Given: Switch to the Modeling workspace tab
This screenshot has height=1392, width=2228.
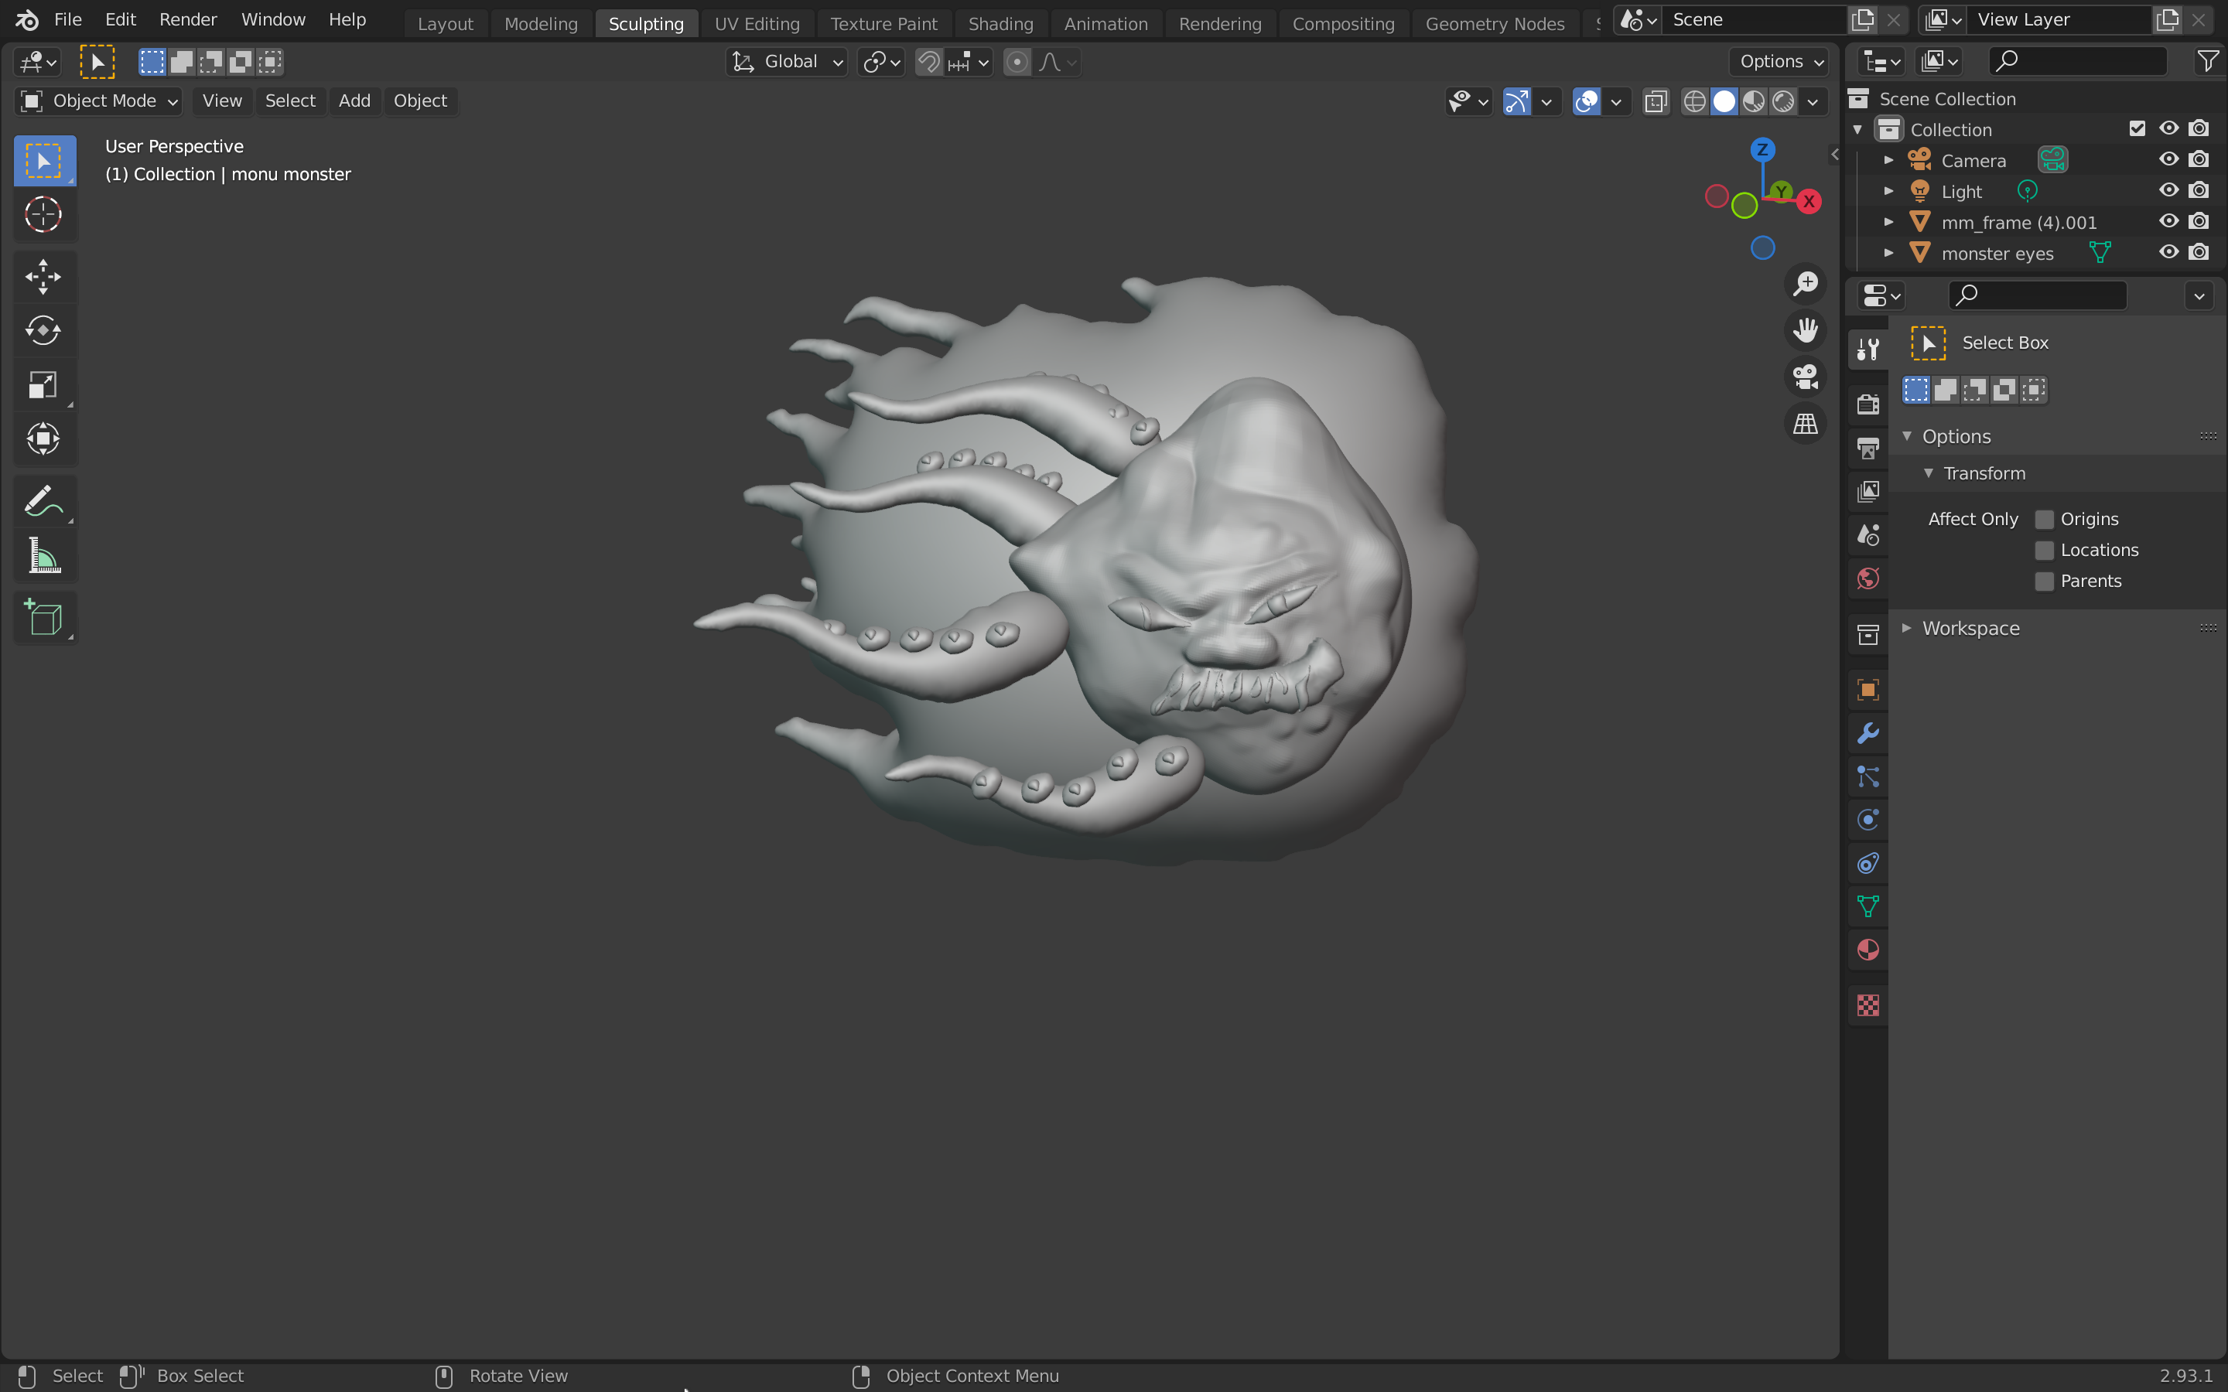Looking at the screenshot, I should click(541, 24).
